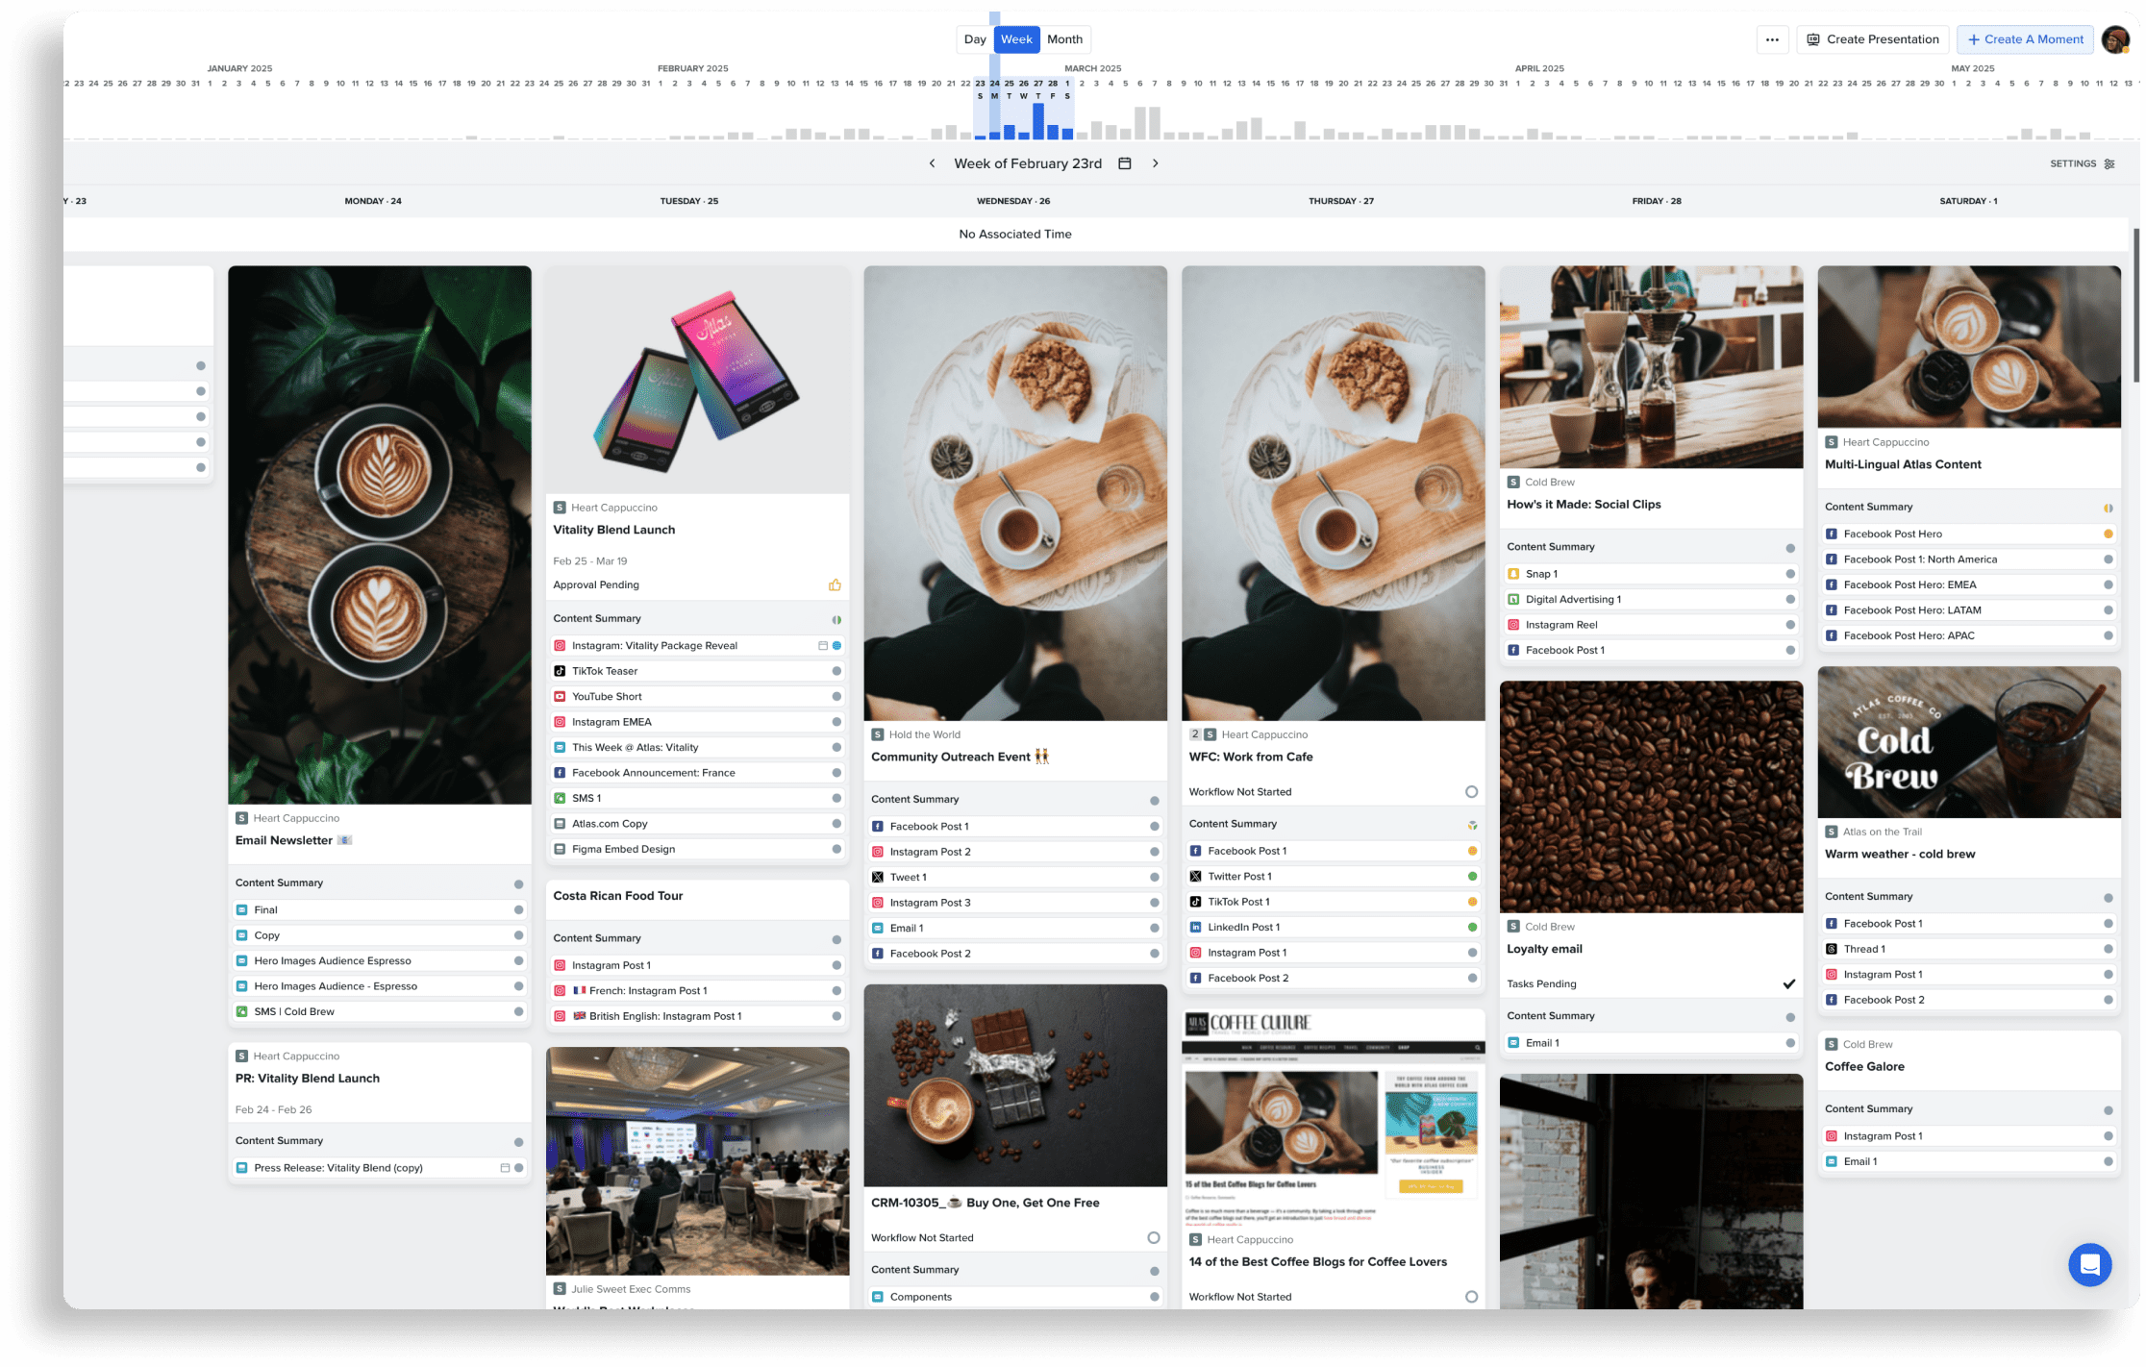Viewport: 2146px width, 1367px height.
Task: Click Create A Moment button
Action: click(x=2025, y=39)
